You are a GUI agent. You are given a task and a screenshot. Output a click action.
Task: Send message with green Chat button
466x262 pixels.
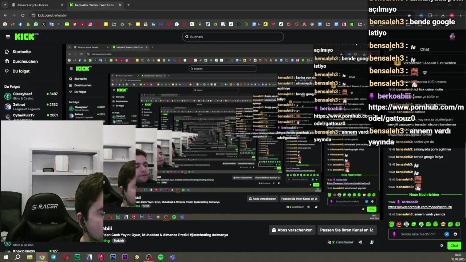(454, 246)
